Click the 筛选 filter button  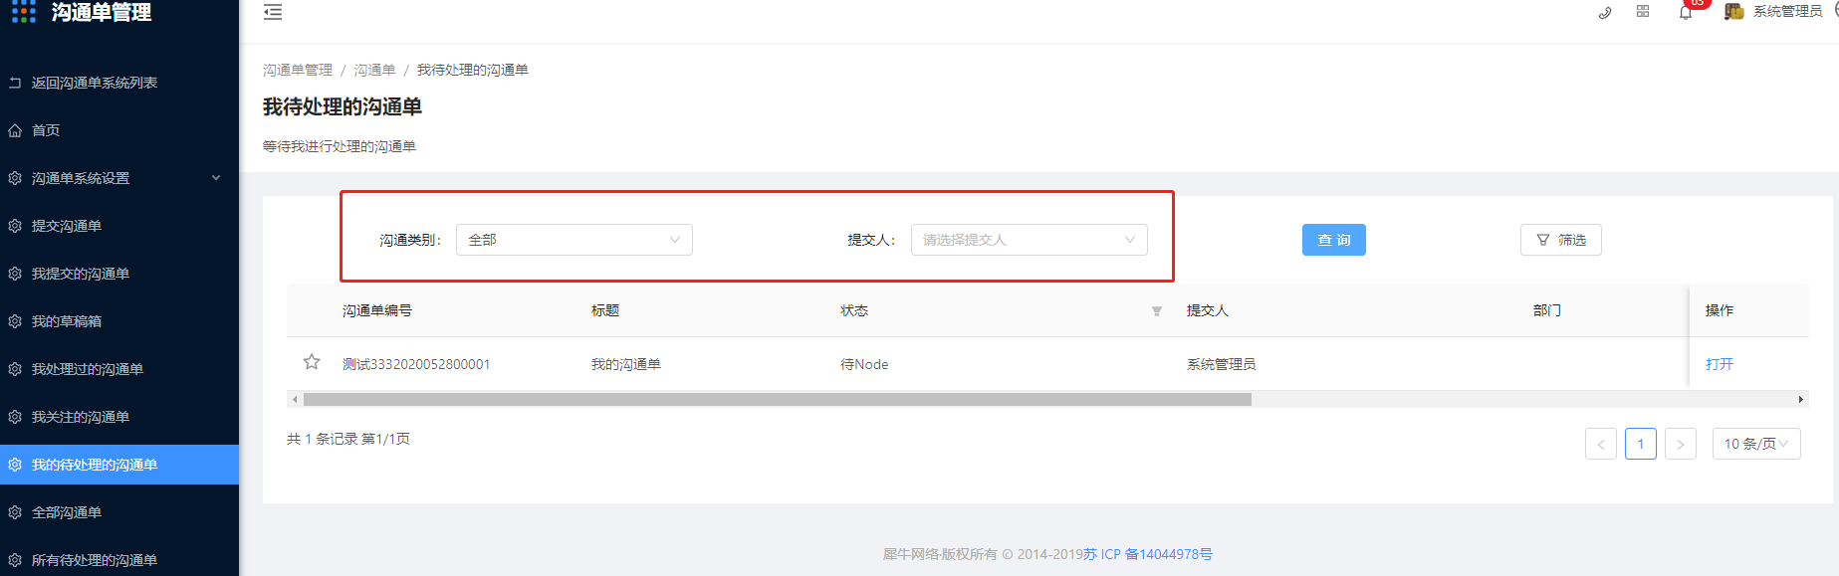point(1561,240)
